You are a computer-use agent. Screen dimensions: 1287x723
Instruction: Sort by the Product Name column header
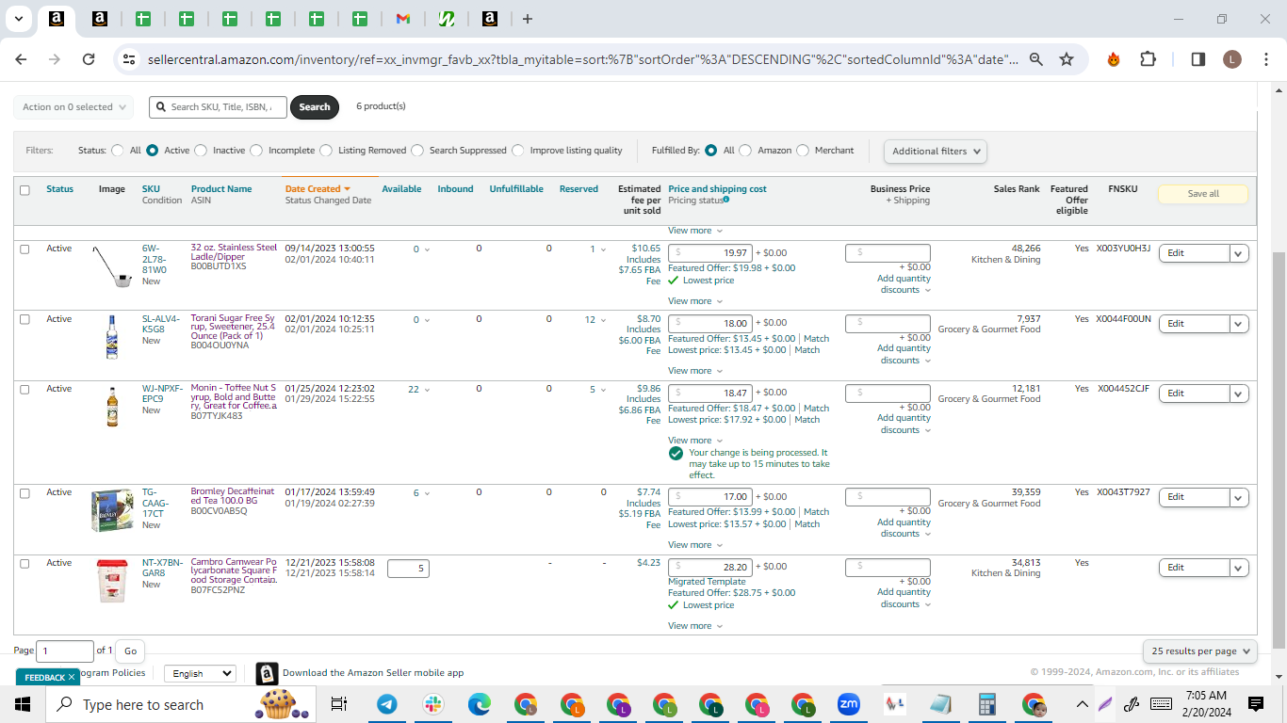pos(221,189)
